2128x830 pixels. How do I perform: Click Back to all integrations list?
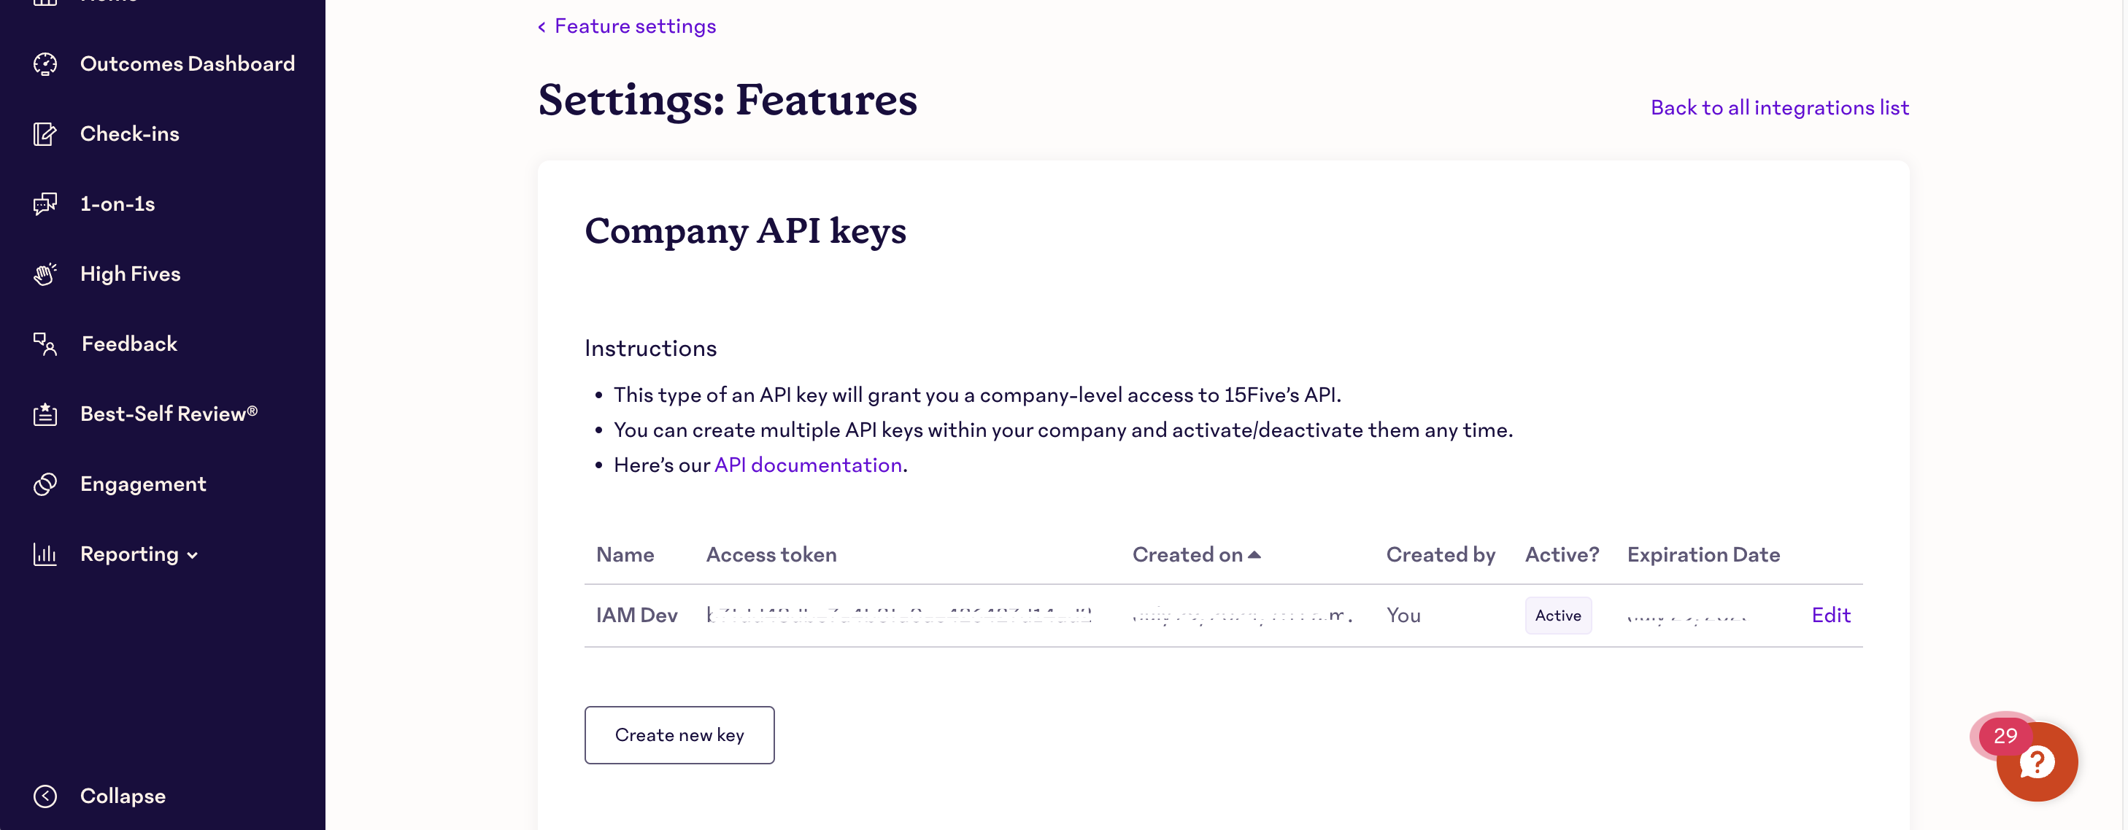pos(1779,106)
